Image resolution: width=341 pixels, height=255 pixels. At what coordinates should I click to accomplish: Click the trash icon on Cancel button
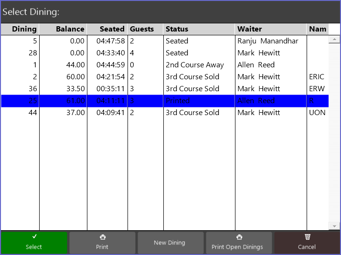click(307, 237)
